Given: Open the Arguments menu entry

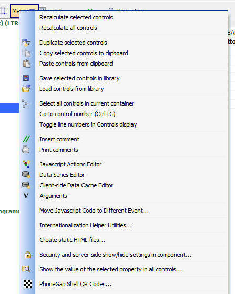Looking at the screenshot, I should (53, 196).
